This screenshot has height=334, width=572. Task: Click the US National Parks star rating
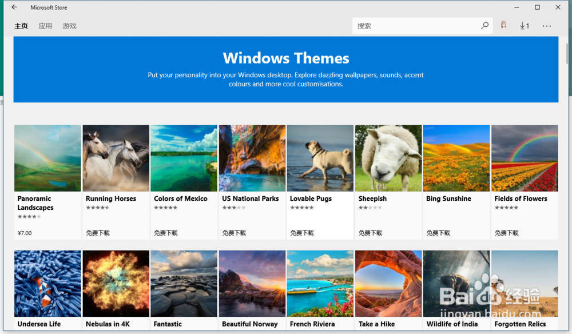coord(234,208)
